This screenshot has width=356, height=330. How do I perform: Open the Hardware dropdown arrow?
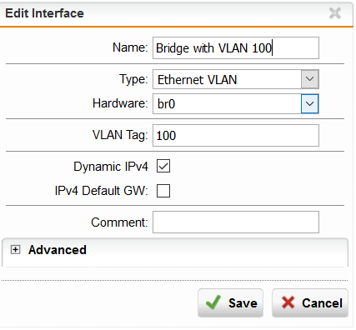[309, 103]
